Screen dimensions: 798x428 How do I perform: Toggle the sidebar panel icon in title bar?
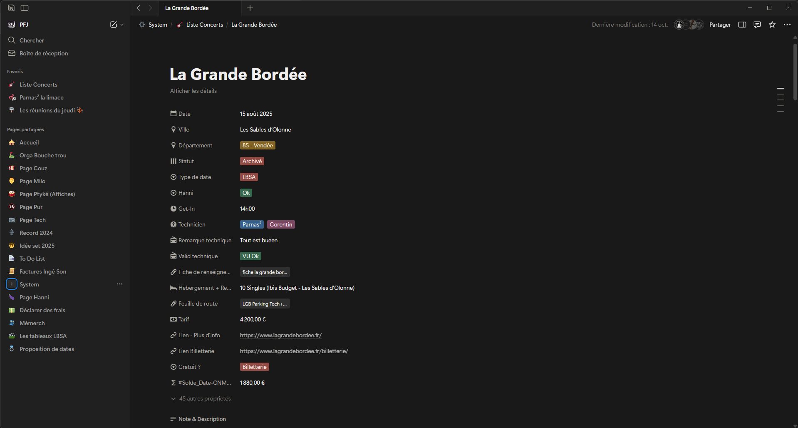25,8
